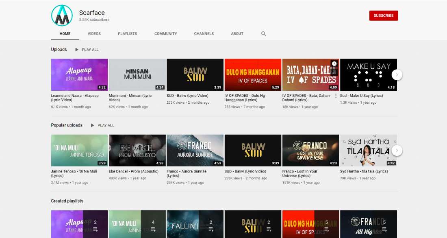Click the Scarface channel name
The image size is (447, 238).
[x=92, y=13]
